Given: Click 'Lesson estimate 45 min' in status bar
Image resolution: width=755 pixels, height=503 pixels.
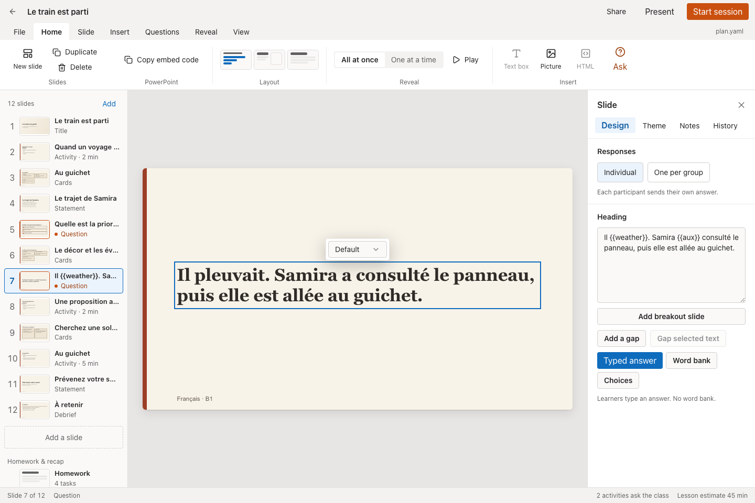Looking at the screenshot, I should click(x=712, y=496).
